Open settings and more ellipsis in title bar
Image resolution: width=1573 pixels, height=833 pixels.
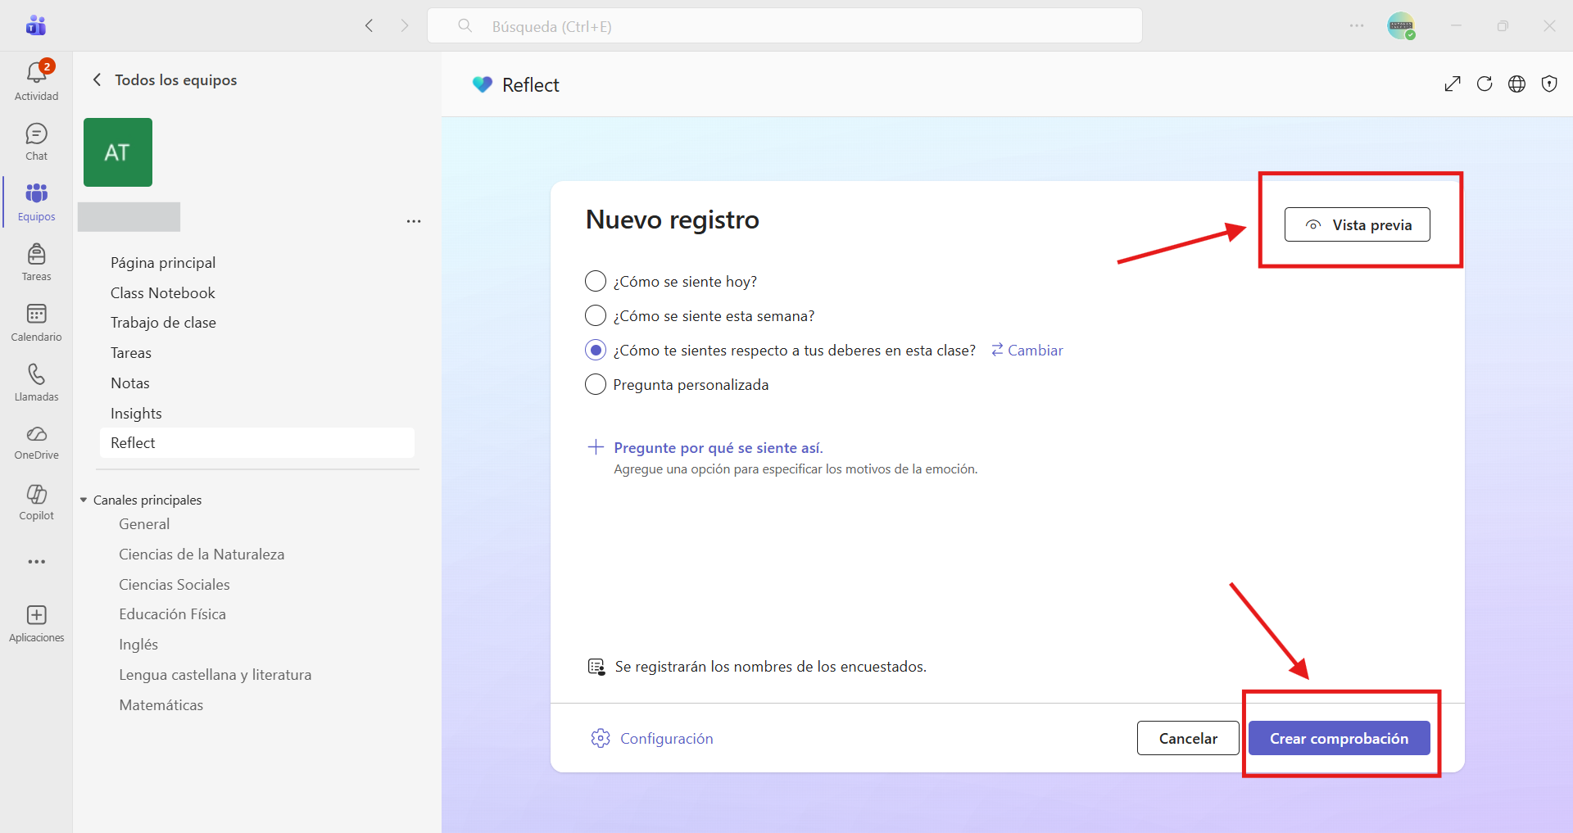click(x=1357, y=25)
